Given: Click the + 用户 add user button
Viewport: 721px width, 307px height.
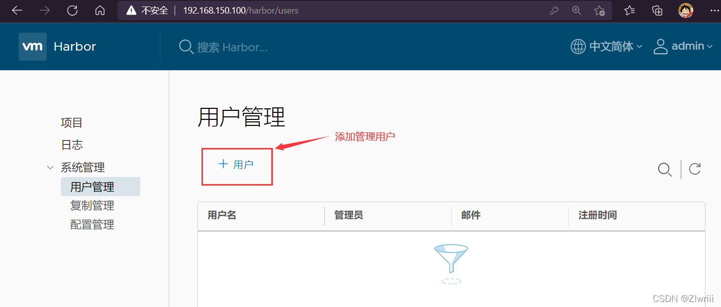Looking at the screenshot, I should pos(237,165).
